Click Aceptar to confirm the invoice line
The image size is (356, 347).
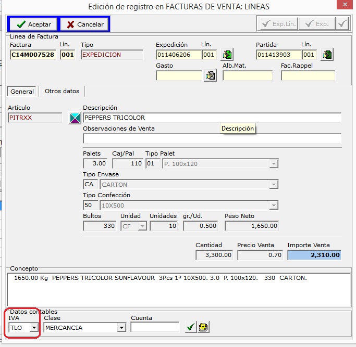click(x=33, y=24)
